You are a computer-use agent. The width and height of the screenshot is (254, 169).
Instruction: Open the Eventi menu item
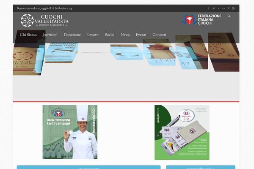(x=141, y=35)
